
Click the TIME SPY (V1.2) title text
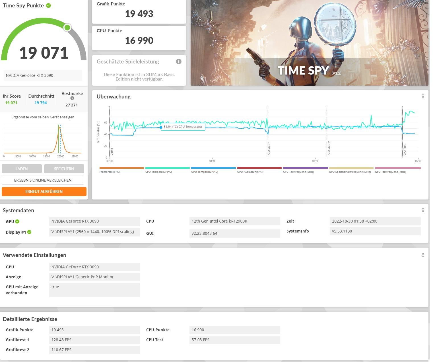pos(309,70)
